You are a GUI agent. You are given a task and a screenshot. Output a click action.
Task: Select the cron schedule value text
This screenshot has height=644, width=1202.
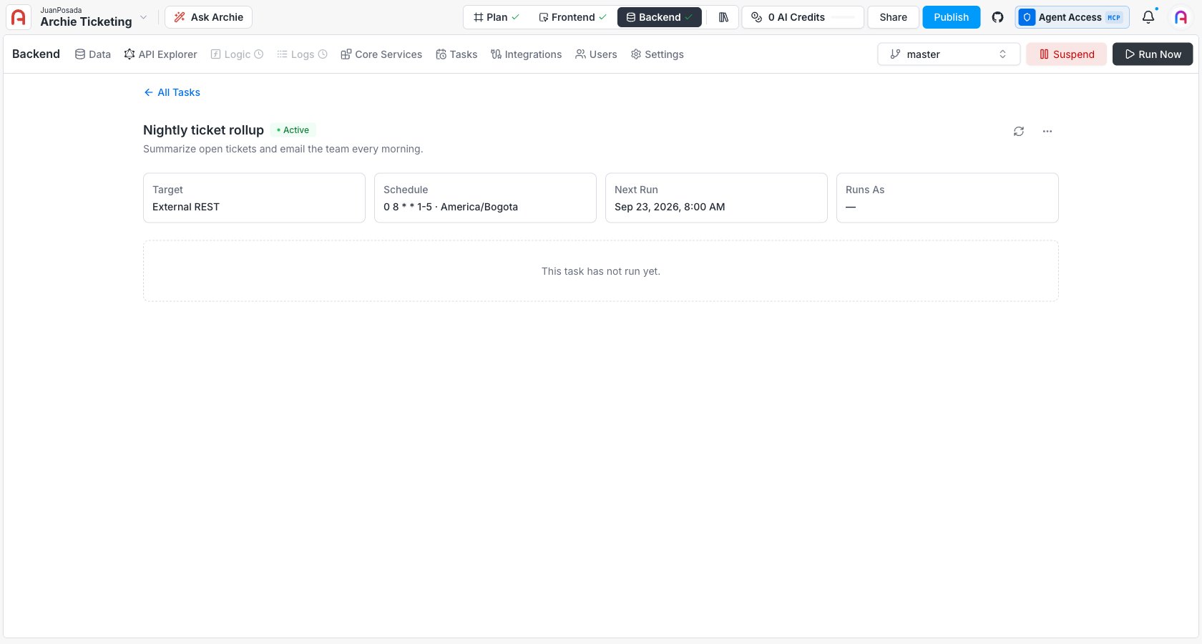(x=451, y=207)
